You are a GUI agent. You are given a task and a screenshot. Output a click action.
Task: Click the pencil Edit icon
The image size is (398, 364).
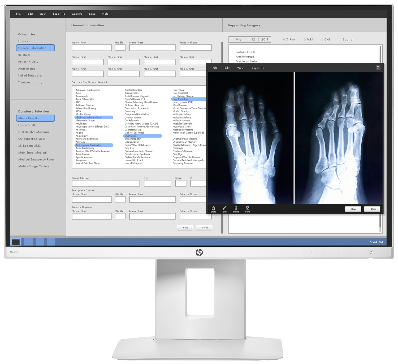[x=225, y=208]
